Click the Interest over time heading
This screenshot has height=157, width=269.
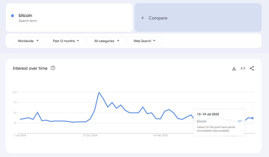pos(30,68)
